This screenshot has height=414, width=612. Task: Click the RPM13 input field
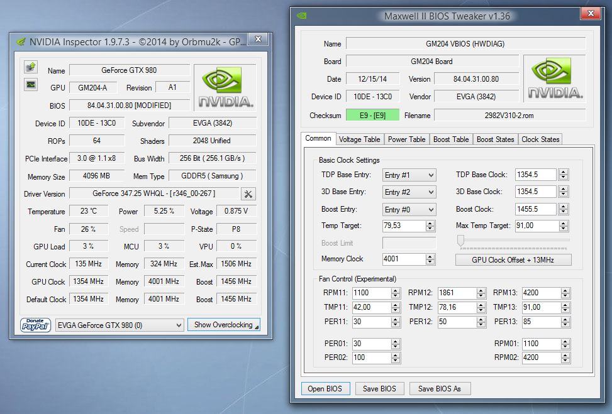pyautogui.click(x=542, y=293)
